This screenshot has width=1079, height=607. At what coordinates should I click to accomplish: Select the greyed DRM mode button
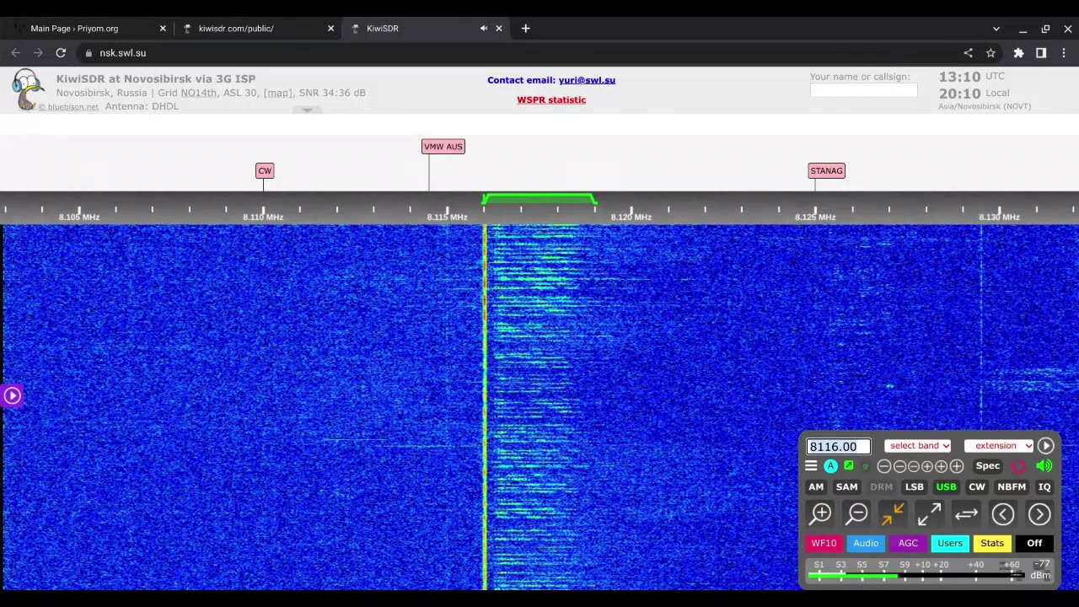click(x=881, y=486)
